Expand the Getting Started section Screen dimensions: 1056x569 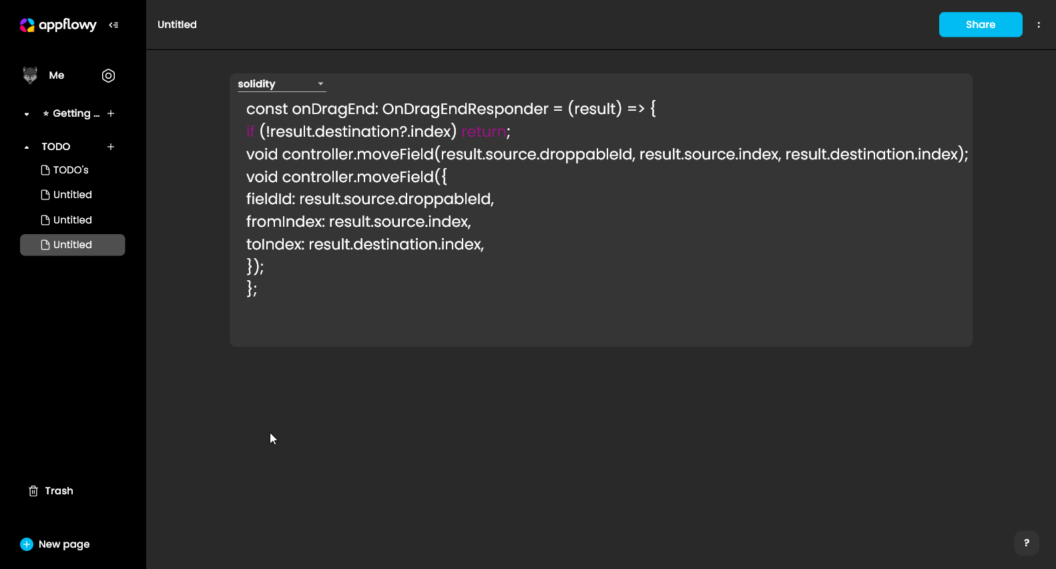(x=26, y=113)
